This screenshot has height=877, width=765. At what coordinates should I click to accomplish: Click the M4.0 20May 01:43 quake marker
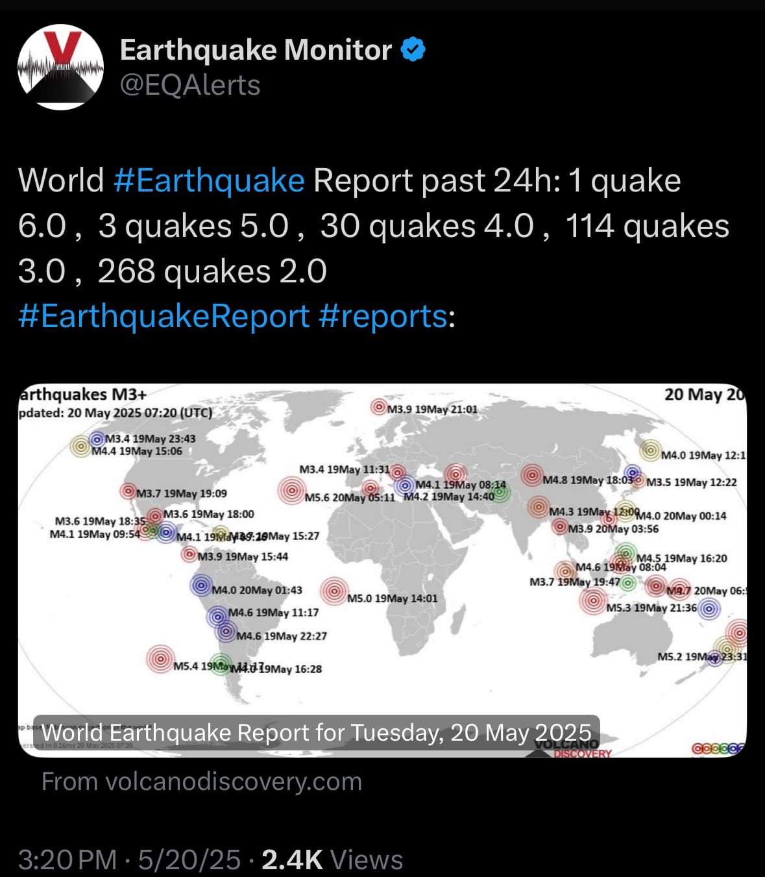pyautogui.click(x=201, y=585)
